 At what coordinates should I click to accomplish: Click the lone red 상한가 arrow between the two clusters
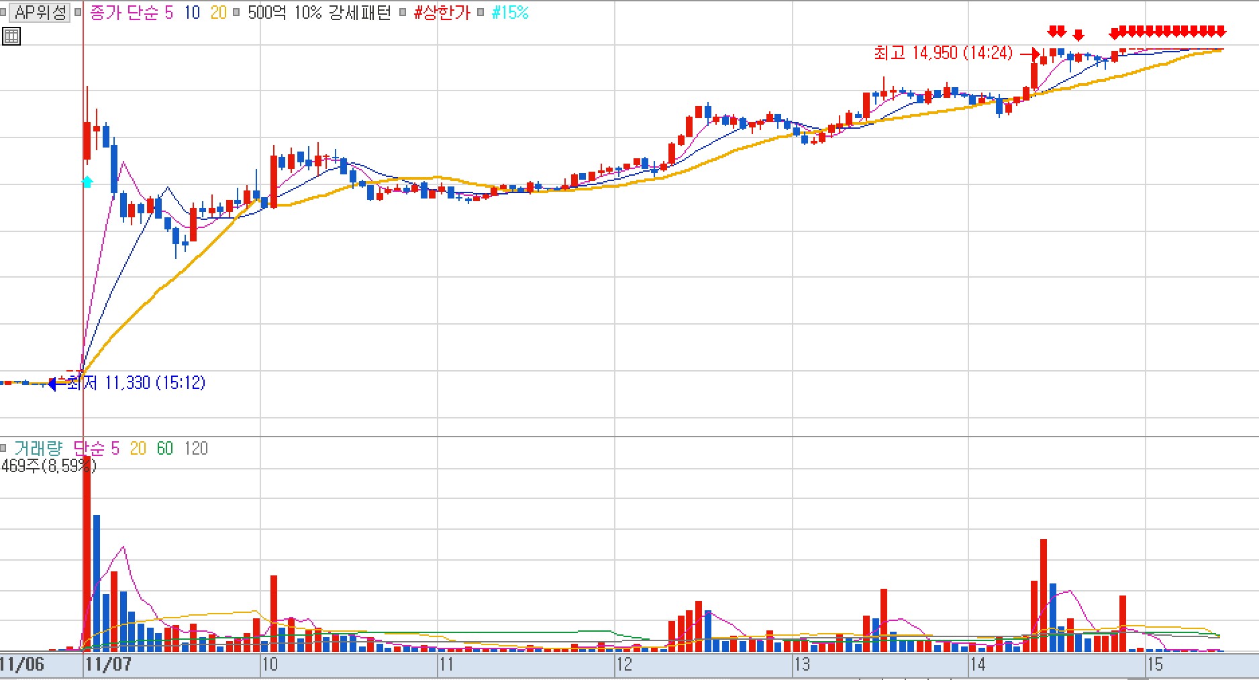tap(1078, 35)
